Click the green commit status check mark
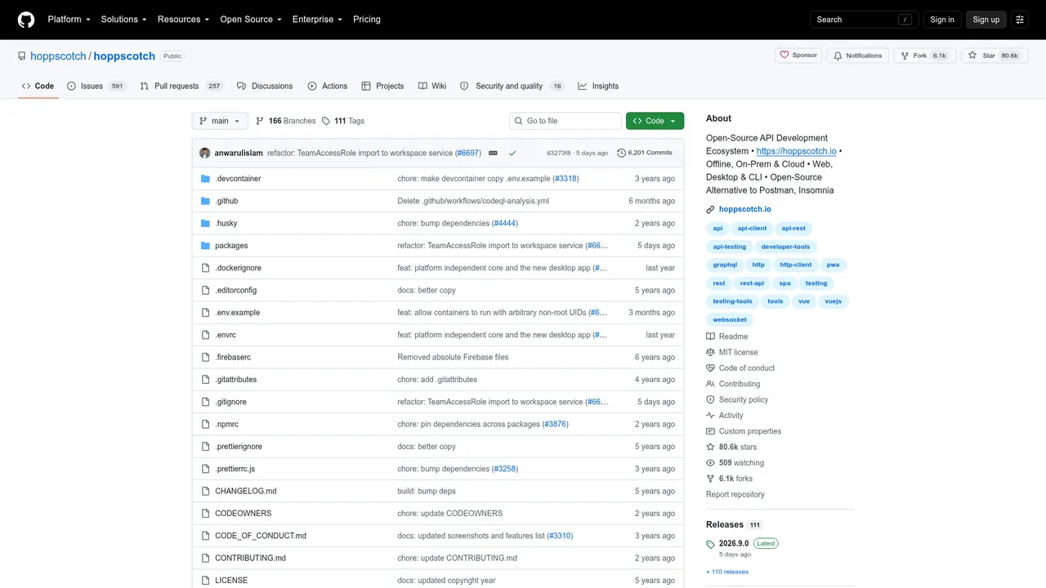The image size is (1046, 588). [x=512, y=153]
